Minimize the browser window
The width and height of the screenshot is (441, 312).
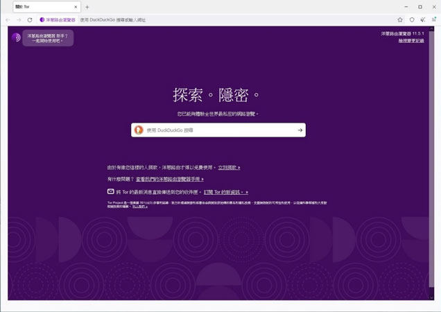pyautogui.click(x=406, y=7)
